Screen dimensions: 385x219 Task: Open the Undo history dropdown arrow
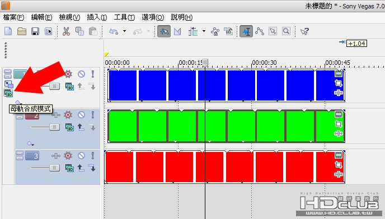pos(124,31)
